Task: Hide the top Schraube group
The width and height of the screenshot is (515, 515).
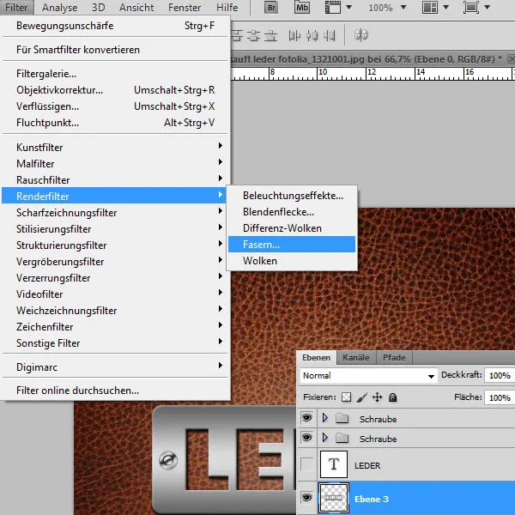Action: tap(308, 419)
